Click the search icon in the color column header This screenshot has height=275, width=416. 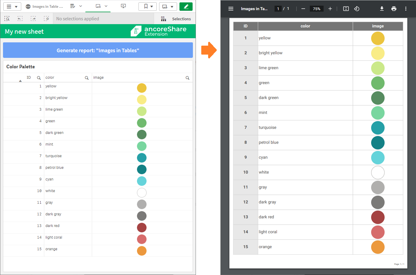87,78
